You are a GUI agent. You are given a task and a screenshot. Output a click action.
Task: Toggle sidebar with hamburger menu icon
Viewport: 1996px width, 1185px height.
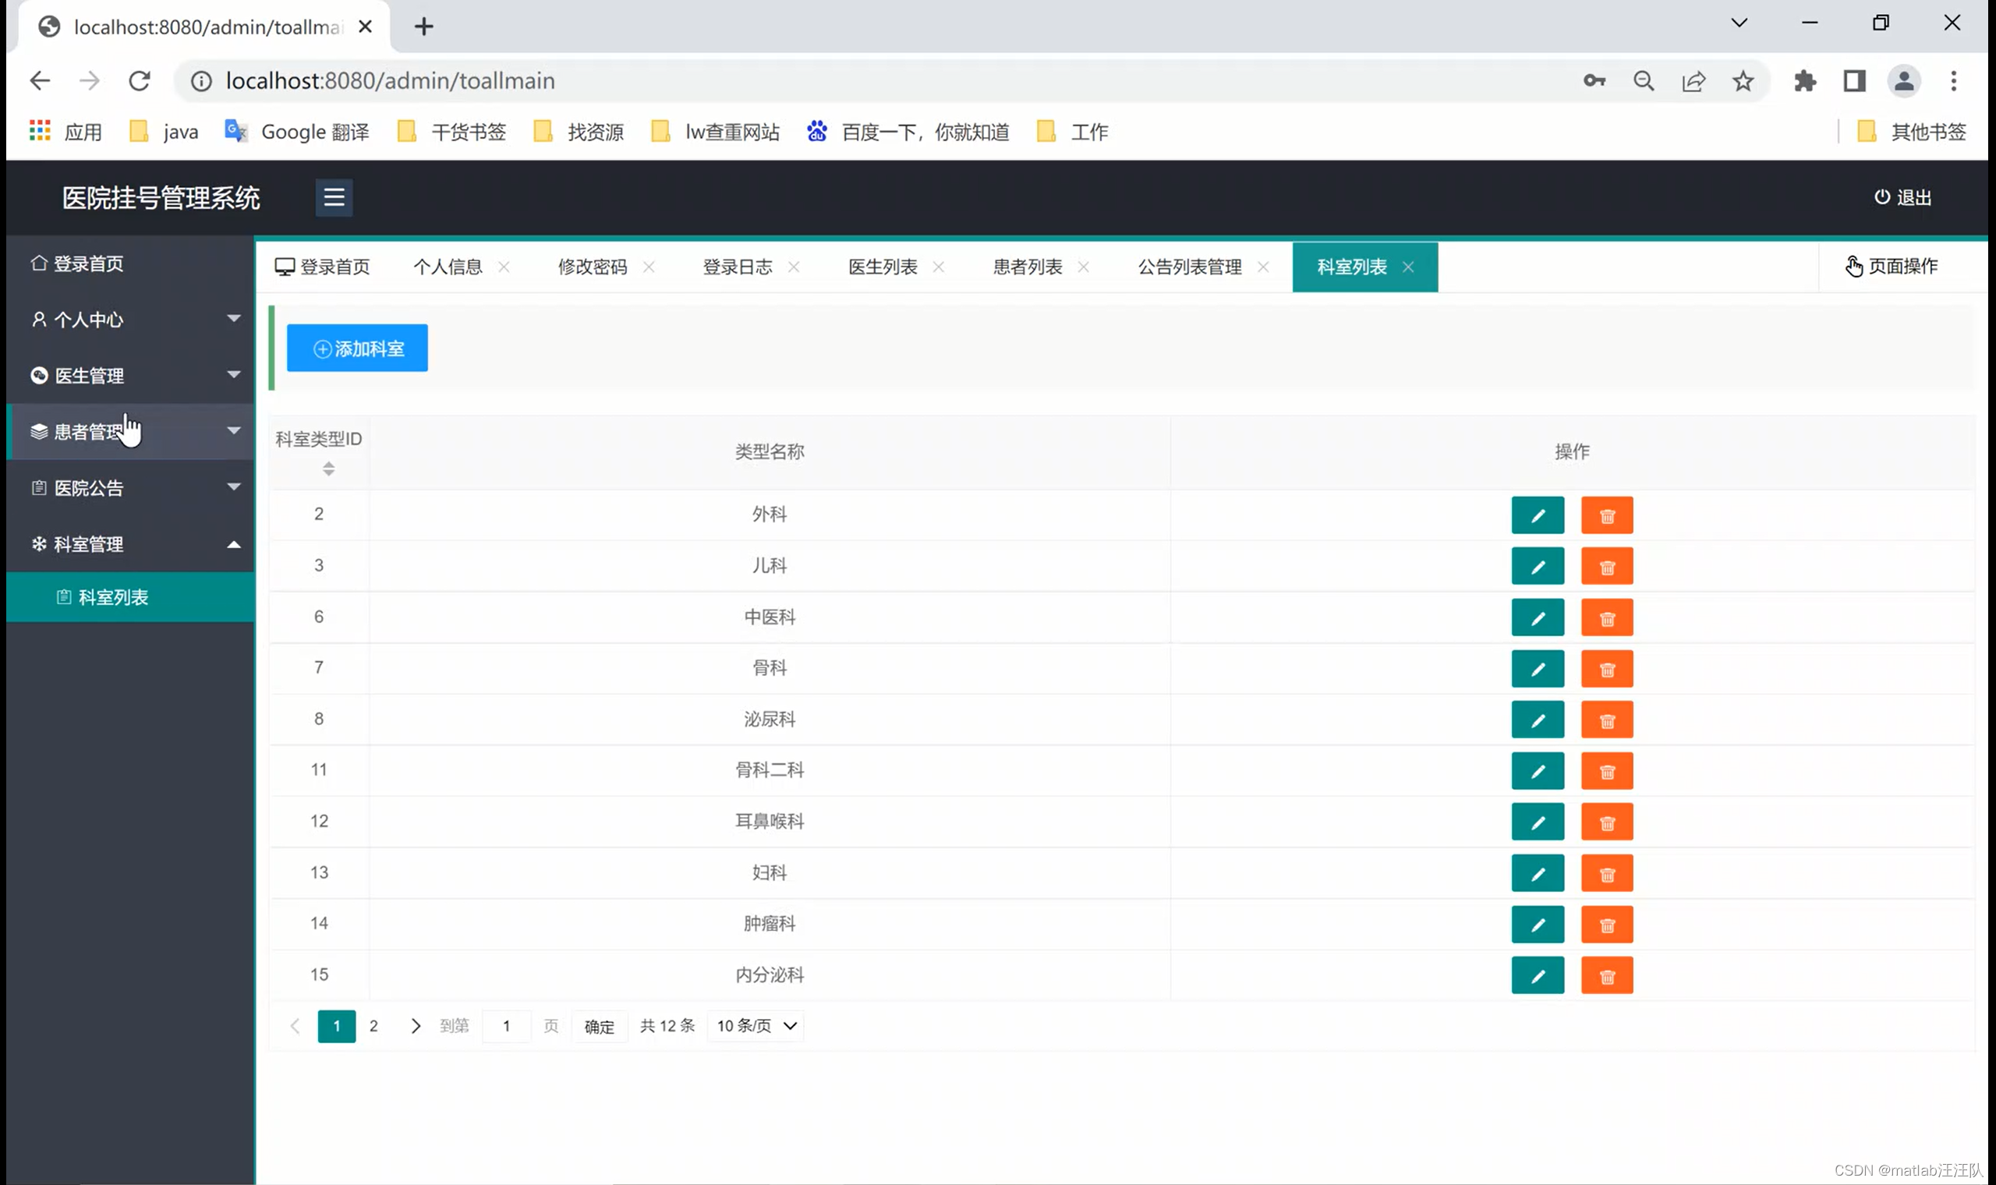[334, 197]
